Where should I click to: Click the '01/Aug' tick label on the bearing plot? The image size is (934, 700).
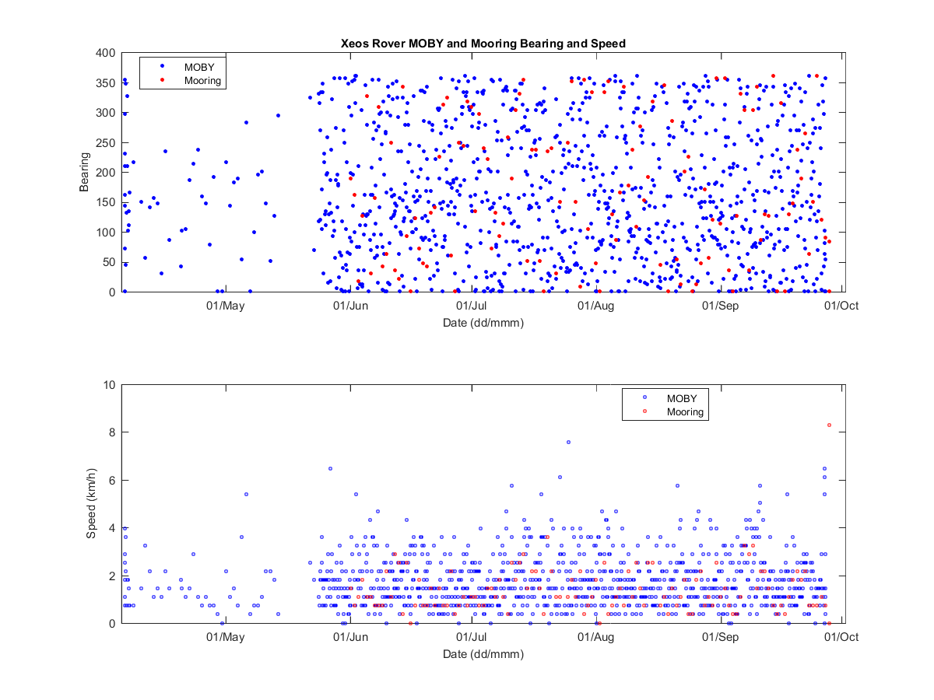click(596, 305)
